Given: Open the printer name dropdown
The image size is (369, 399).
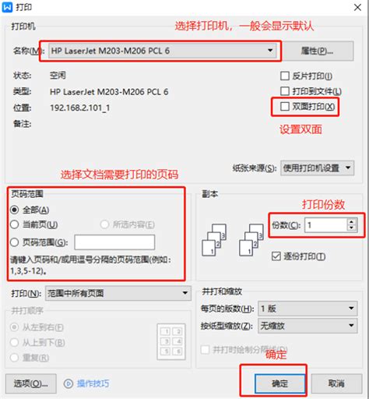Looking at the screenshot, I should [x=163, y=51].
